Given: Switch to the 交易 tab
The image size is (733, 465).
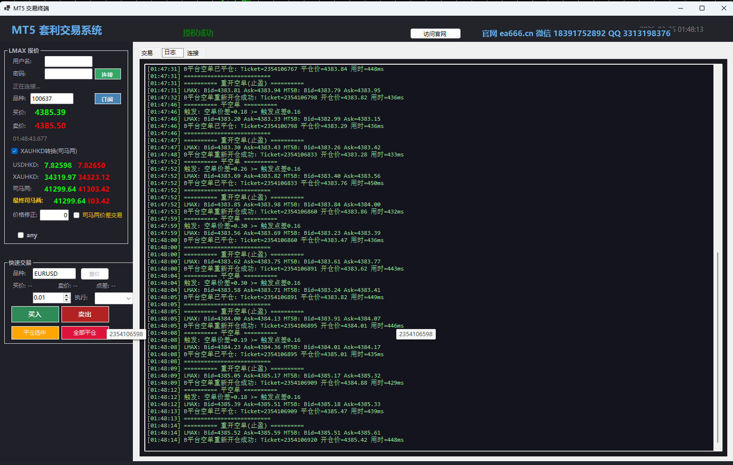Looking at the screenshot, I should (147, 53).
